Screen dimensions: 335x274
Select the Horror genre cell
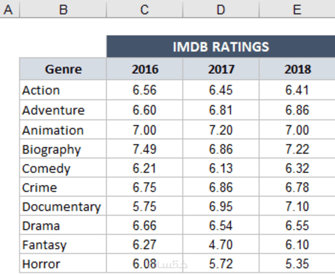click(x=63, y=264)
